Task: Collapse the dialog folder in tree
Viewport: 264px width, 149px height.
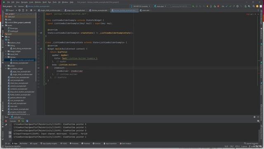Action: click(6, 46)
